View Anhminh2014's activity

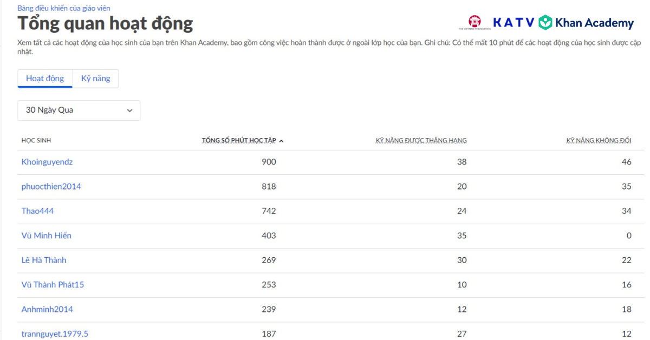47,309
